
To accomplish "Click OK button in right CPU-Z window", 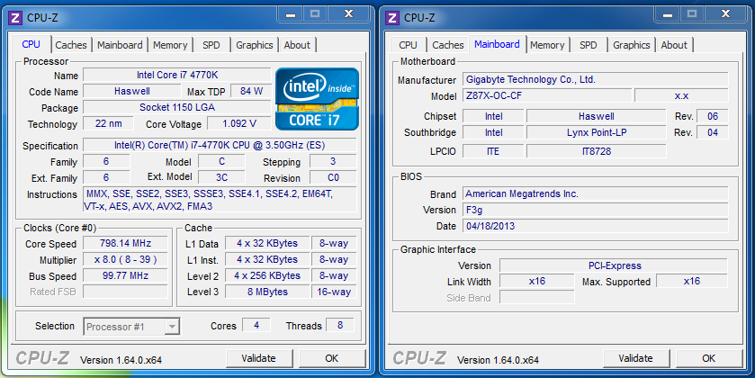I will [x=709, y=358].
